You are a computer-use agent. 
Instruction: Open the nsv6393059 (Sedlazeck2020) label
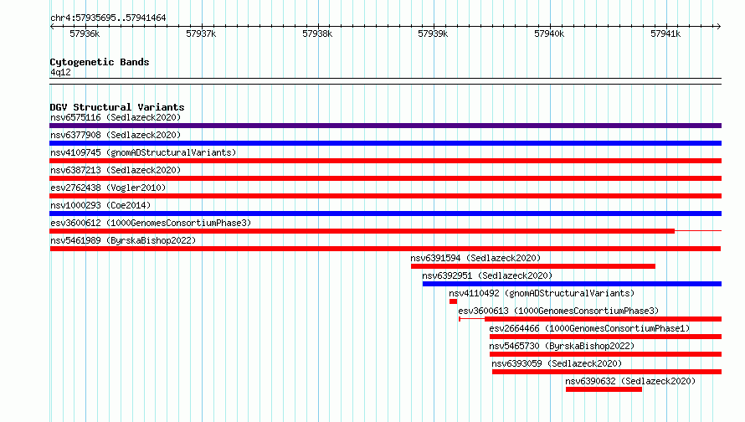[557, 363]
